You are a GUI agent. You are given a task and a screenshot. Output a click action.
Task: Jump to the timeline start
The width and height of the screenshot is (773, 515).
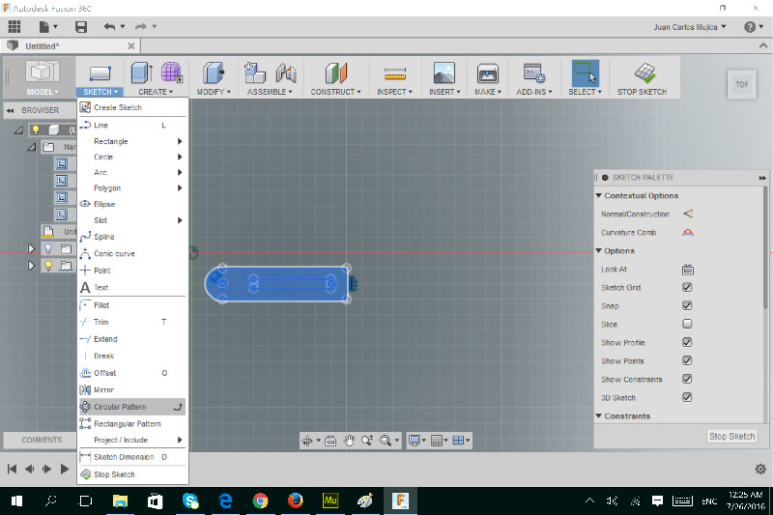click(13, 469)
